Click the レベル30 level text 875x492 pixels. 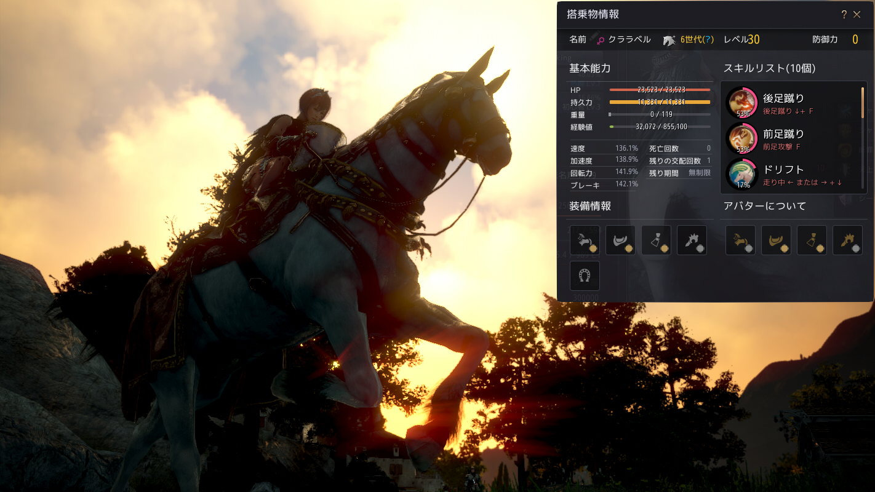click(x=741, y=39)
